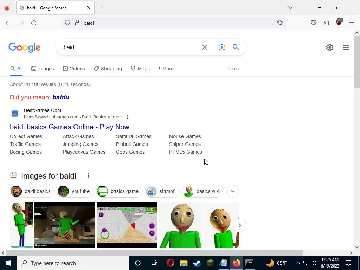This screenshot has width=360, height=270.
Task: Open the Jumping Games sitelink
Action: click(81, 144)
